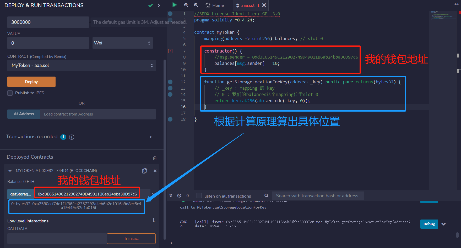Click the terminal prompt arrow

(171, 243)
